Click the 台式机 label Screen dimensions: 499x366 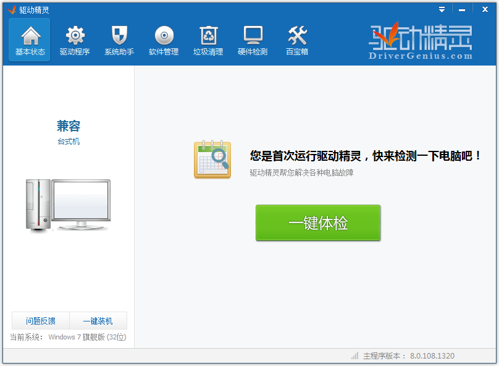point(69,141)
